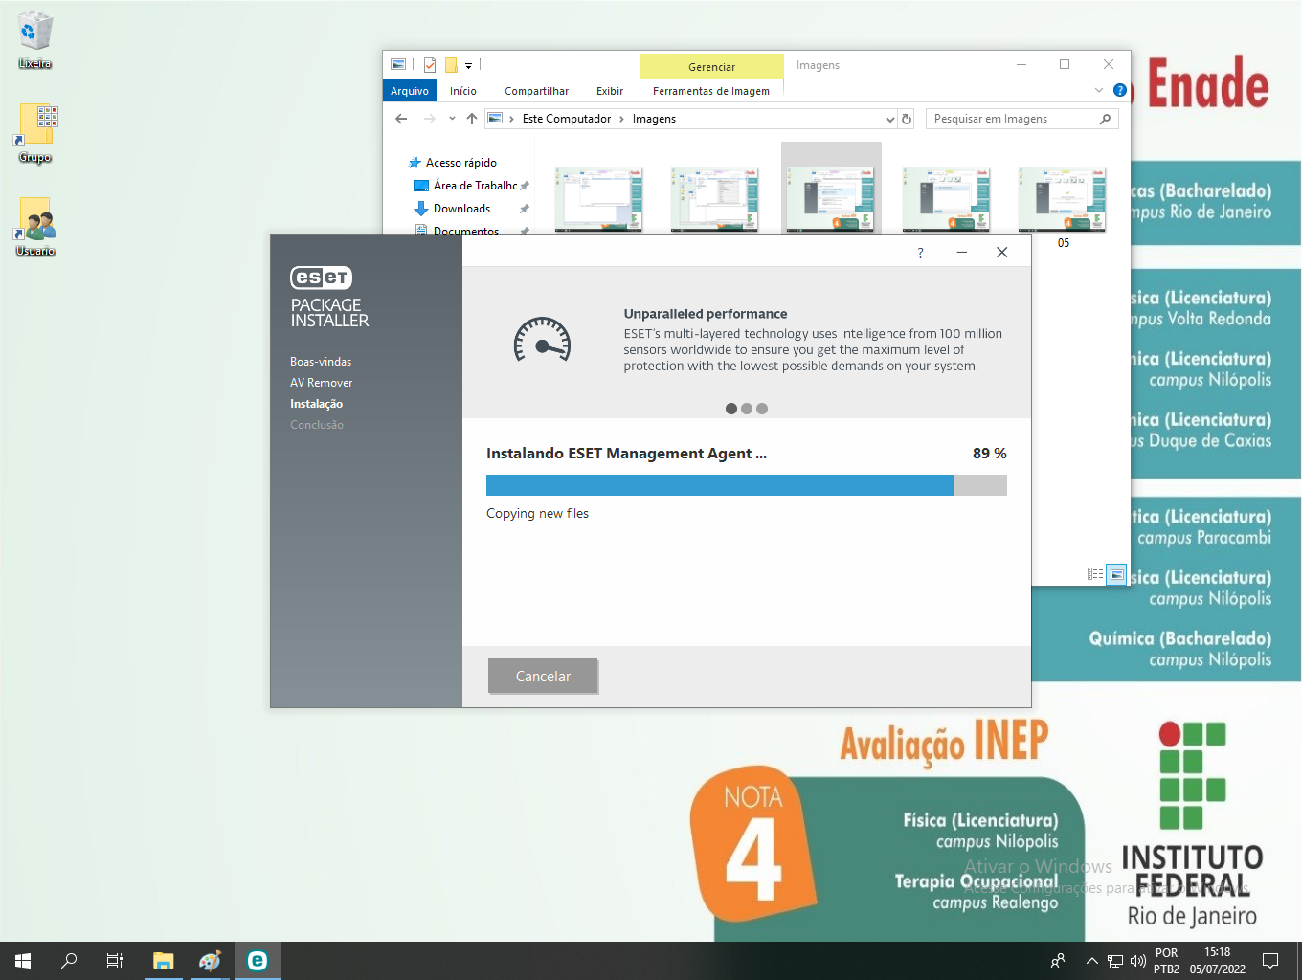
Task: Click the Properties icon in quick access toolbar
Action: click(x=430, y=65)
